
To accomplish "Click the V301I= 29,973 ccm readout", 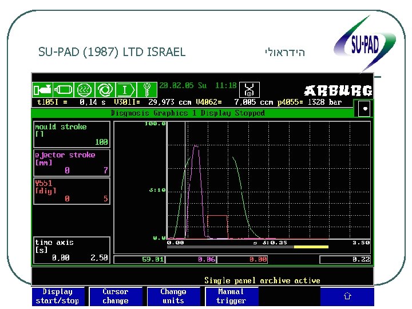I will coord(153,102).
